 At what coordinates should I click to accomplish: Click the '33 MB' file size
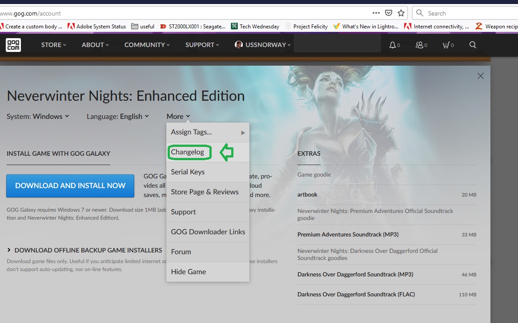(x=469, y=235)
